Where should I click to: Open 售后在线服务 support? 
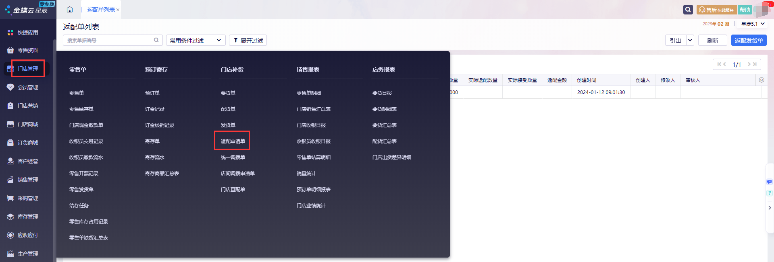tap(716, 10)
